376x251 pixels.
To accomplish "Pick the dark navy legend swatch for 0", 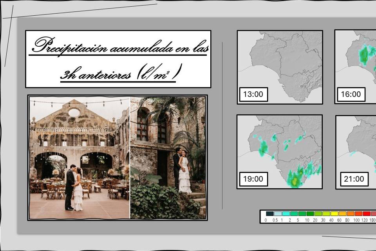I will pos(270,213).
